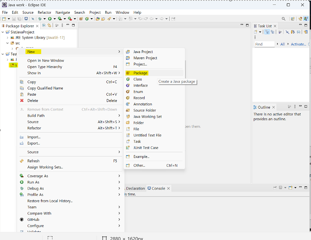Click Delete in the context menu

click(70, 100)
